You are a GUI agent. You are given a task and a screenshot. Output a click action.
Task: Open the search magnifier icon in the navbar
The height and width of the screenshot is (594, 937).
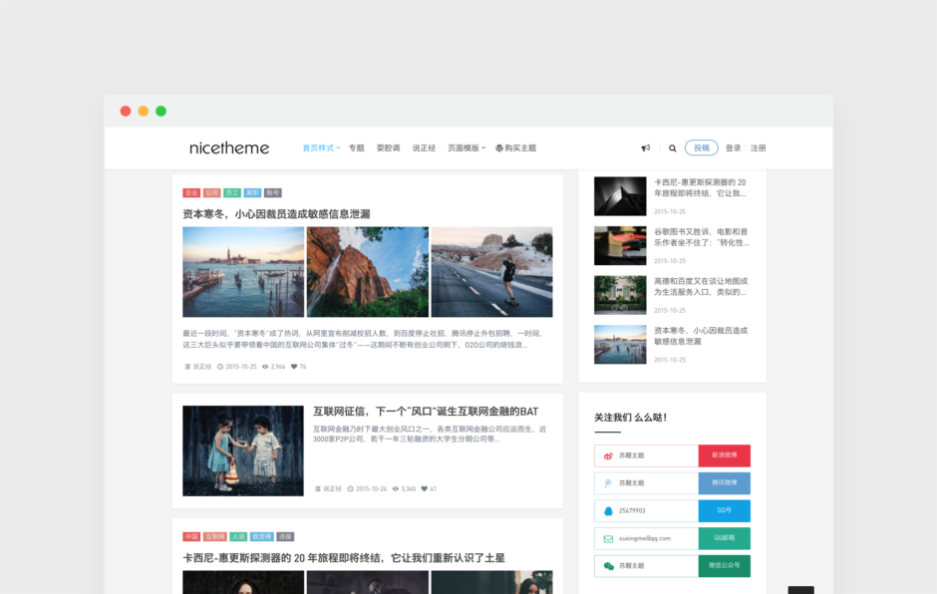click(673, 148)
